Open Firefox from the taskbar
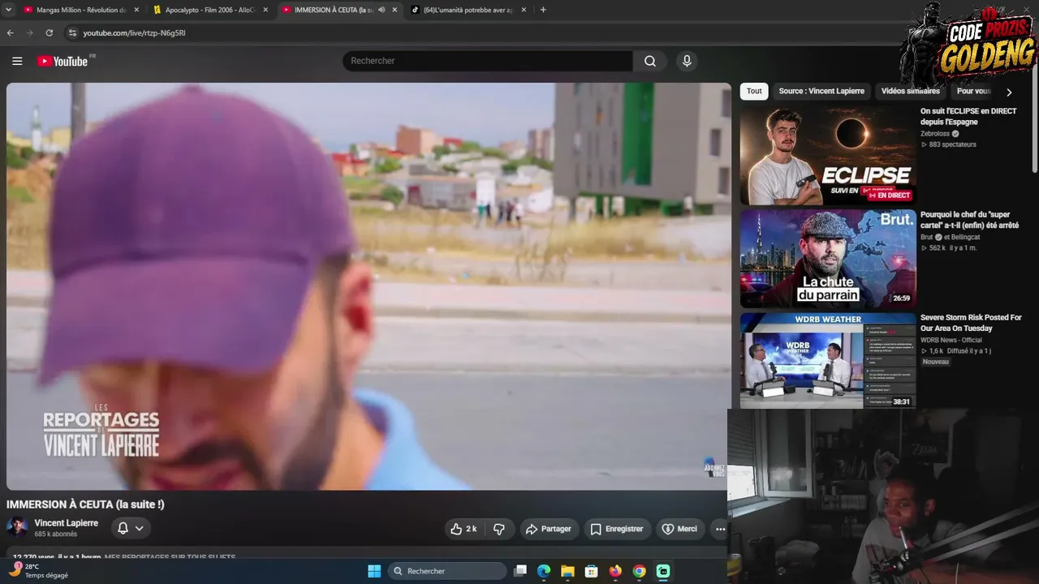The height and width of the screenshot is (584, 1039). tap(615, 571)
